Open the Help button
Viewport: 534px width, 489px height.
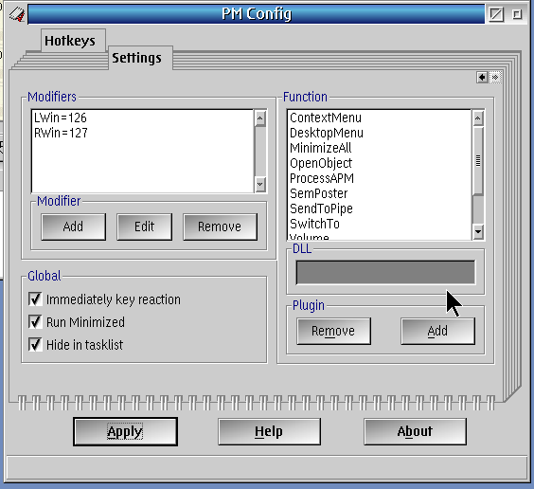click(269, 431)
